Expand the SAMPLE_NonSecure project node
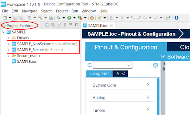This screenshot has width=190, height=115. coord(9,44)
